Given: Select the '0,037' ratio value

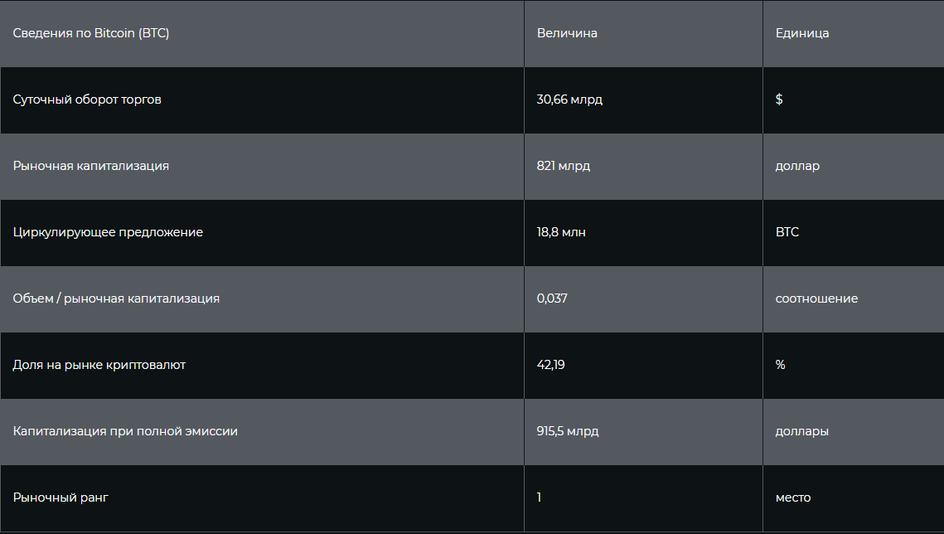Looking at the screenshot, I should (552, 299).
